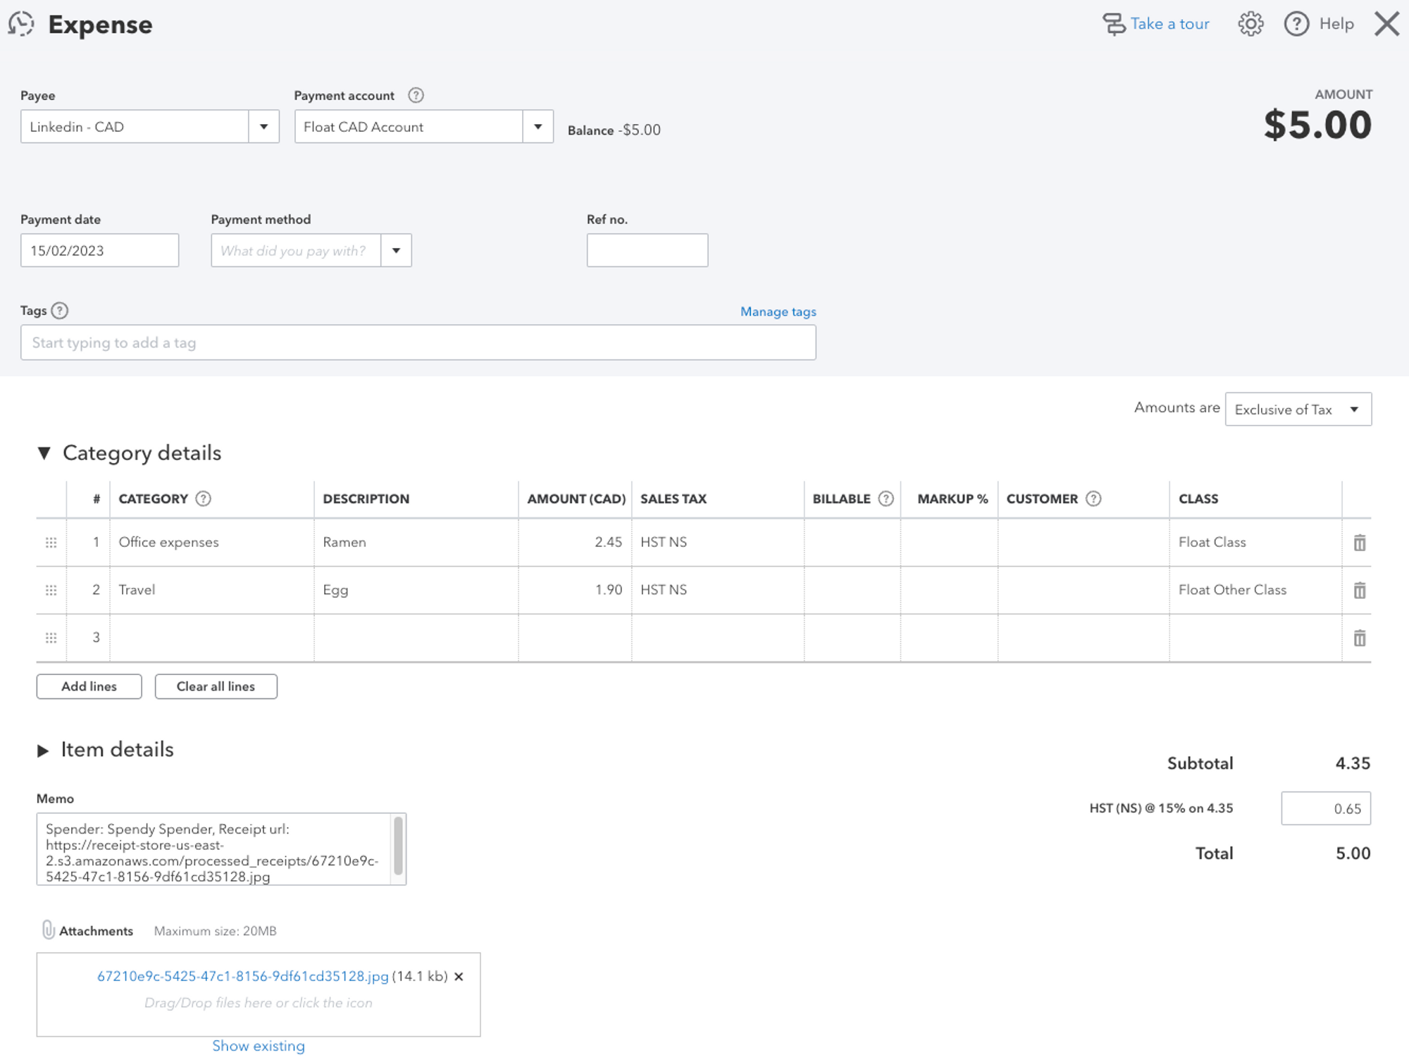Viewport: 1409px width, 1062px height.
Task: Click the Billable column help icon
Action: (886, 499)
